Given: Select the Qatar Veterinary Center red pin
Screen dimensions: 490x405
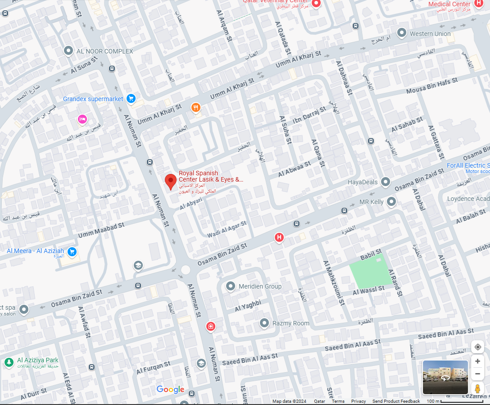Looking at the screenshot, I should [316, 4].
